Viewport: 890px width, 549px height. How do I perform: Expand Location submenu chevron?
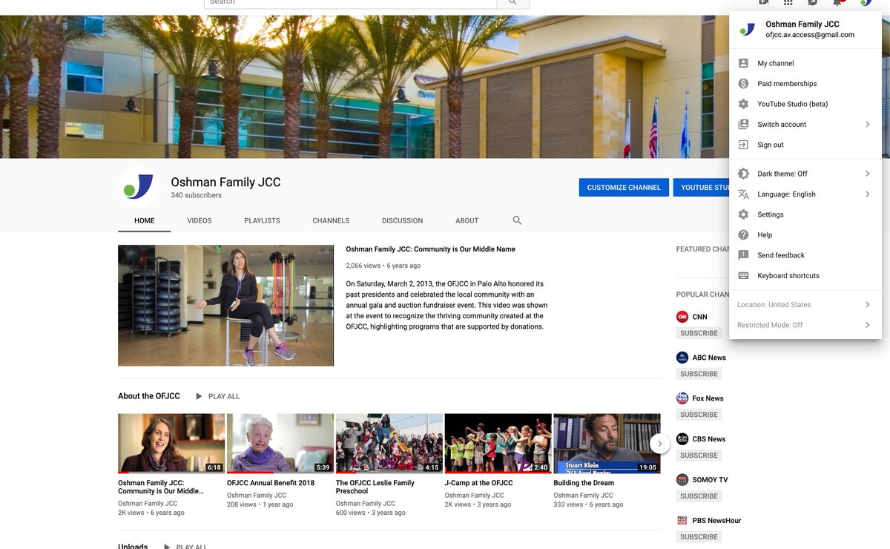point(868,305)
